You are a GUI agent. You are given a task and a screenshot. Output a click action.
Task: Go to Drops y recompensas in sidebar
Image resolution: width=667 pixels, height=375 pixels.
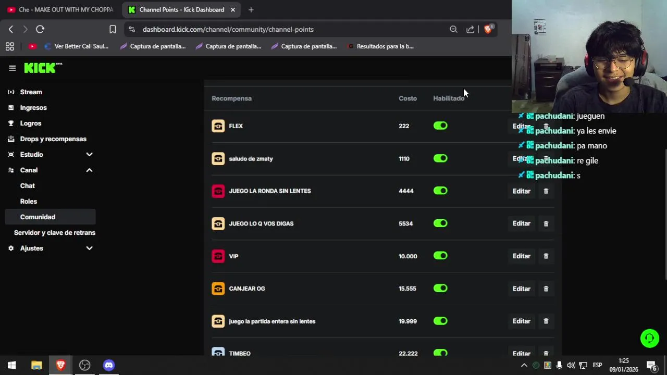click(53, 139)
